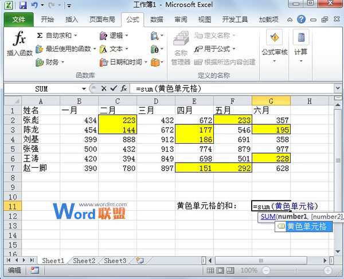Image resolution: width=344 pixels, height=279 pixels.
Task: Switch to the 数据 (Data) ribbon tab
Action: tap(157, 19)
